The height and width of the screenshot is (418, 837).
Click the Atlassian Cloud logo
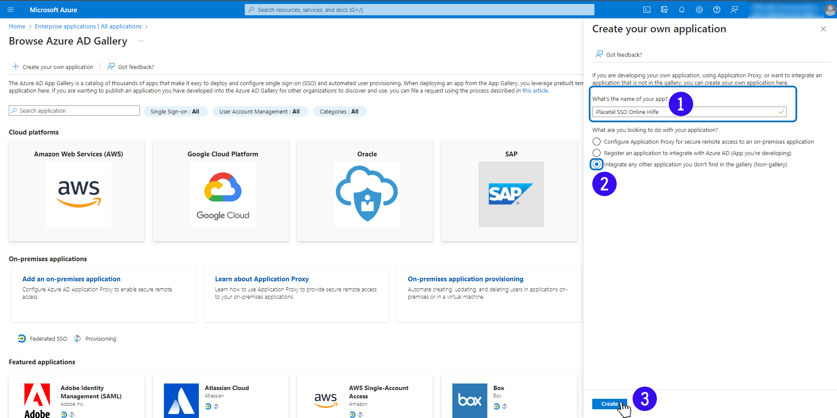click(181, 401)
